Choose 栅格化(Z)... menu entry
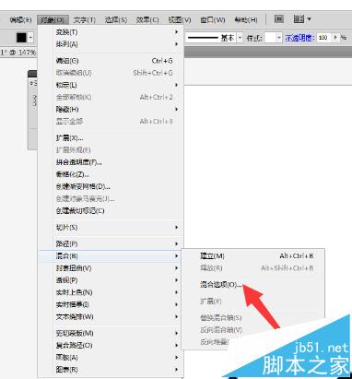Screen dimensions: 352x379 click(111, 174)
